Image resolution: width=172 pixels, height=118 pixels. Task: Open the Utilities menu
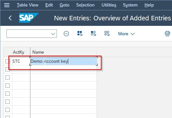(109, 5)
